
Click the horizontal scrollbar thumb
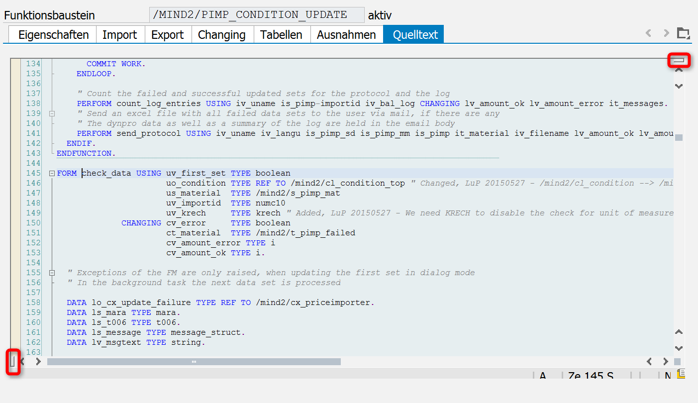pos(194,362)
